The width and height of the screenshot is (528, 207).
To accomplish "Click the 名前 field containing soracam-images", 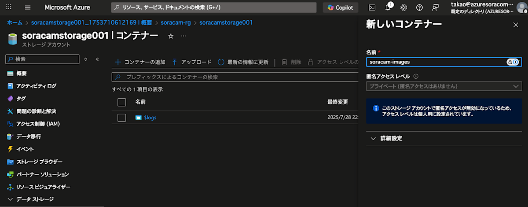I will tap(444, 62).
